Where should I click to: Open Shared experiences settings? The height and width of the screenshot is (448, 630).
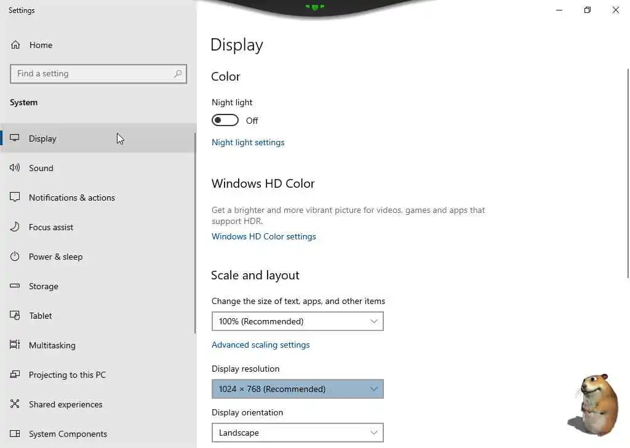click(98, 404)
